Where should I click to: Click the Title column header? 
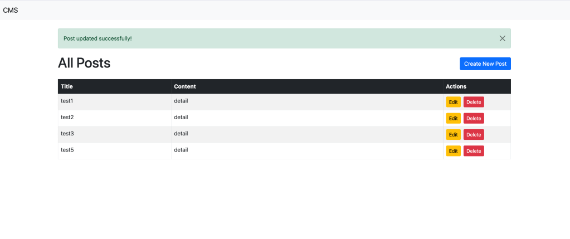pyautogui.click(x=67, y=87)
